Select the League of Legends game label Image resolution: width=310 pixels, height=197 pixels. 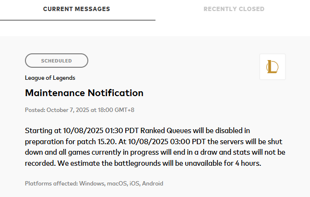(x=50, y=78)
